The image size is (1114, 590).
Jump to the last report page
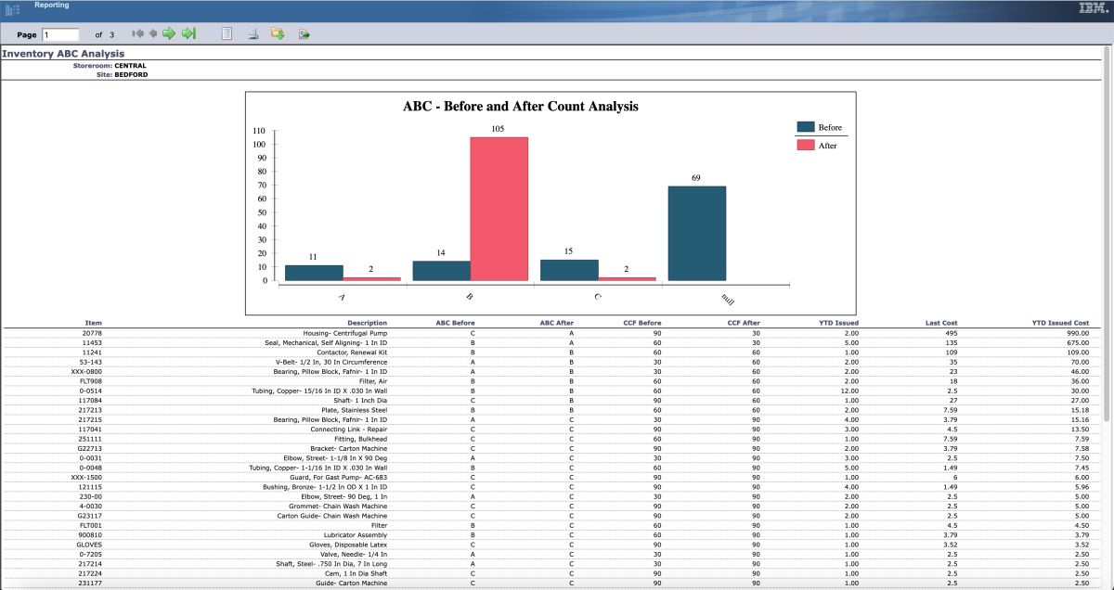tap(188, 33)
